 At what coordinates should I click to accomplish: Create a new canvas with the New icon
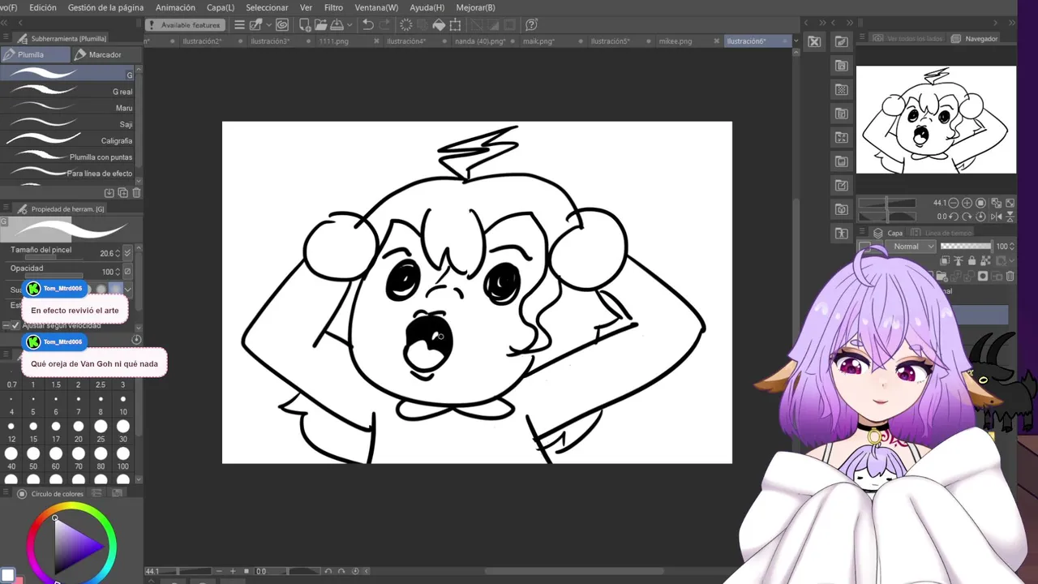click(305, 25)
